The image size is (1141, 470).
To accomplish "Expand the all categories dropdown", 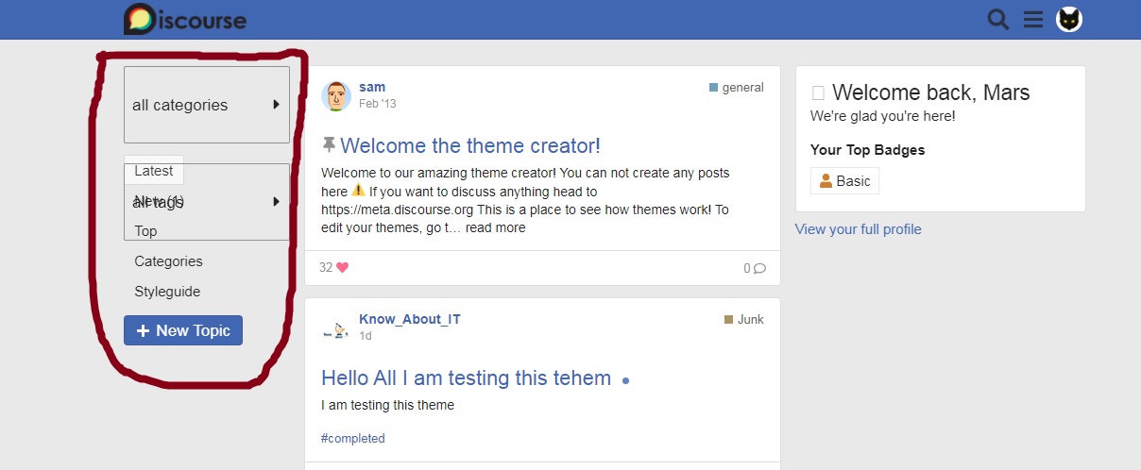I will [206, 105].
